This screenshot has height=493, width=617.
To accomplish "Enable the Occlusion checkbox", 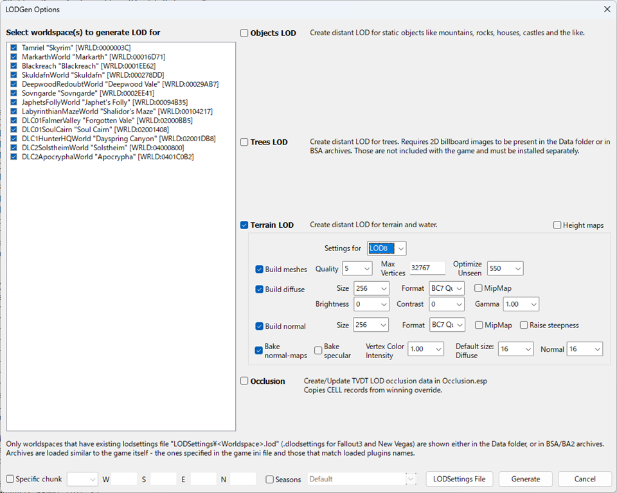I will pos(244,381).
